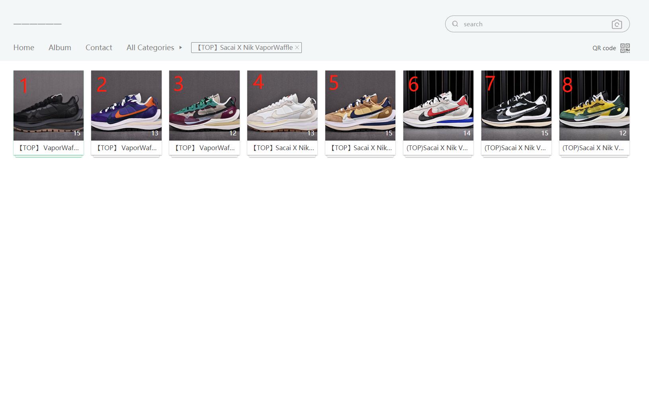Click the magnifier icon in the search box
This screenshot has height=407, width=649.
(455, 24)
